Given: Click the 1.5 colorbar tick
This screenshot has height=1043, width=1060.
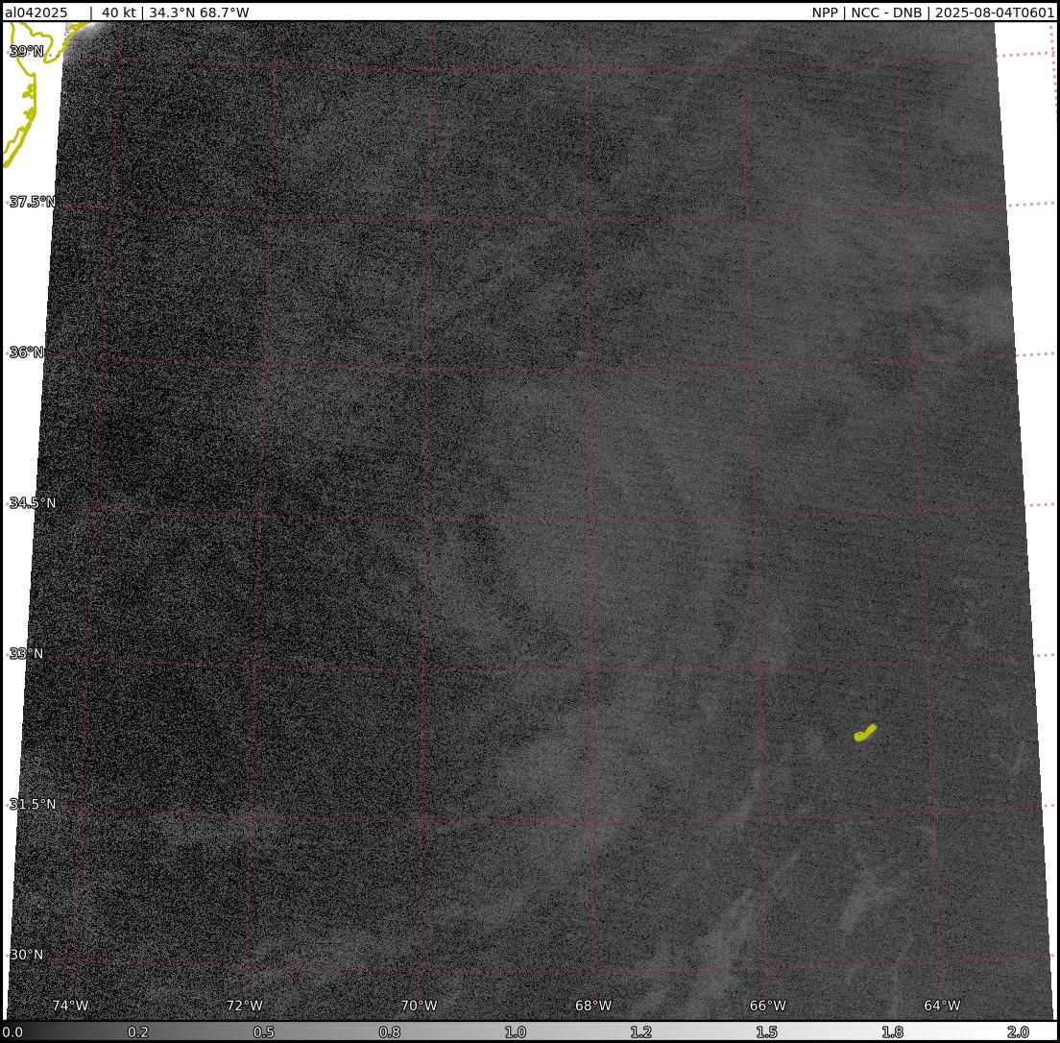Looking at the screenshot, I should 766,1032.
